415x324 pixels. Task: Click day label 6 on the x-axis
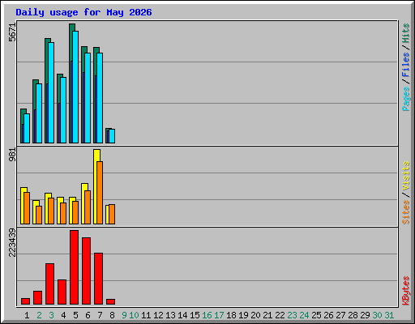coord(88,315)
